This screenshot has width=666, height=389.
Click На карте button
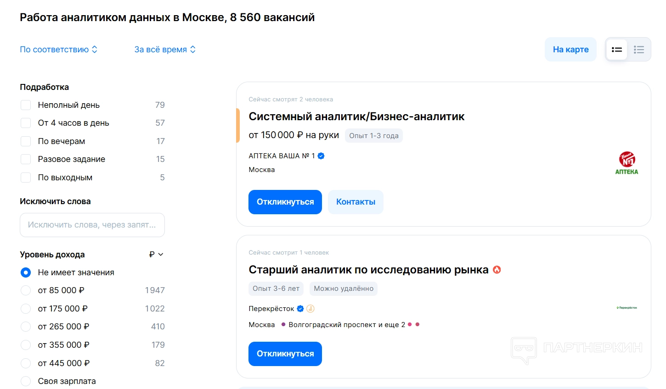coord(570,50)
